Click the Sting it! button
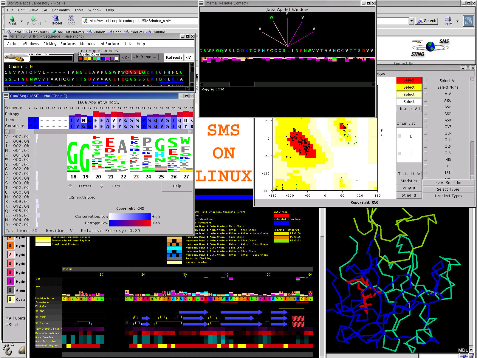477x358 pixels. click(x=409, y=195)
